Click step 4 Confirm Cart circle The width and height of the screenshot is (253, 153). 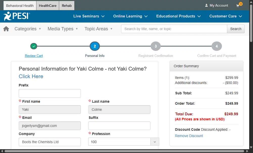[217, 46]
